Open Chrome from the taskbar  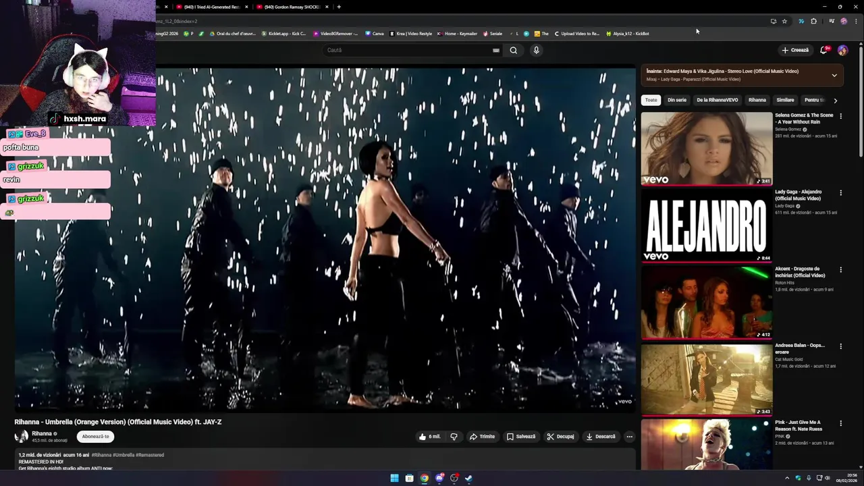tap(424, 478)
